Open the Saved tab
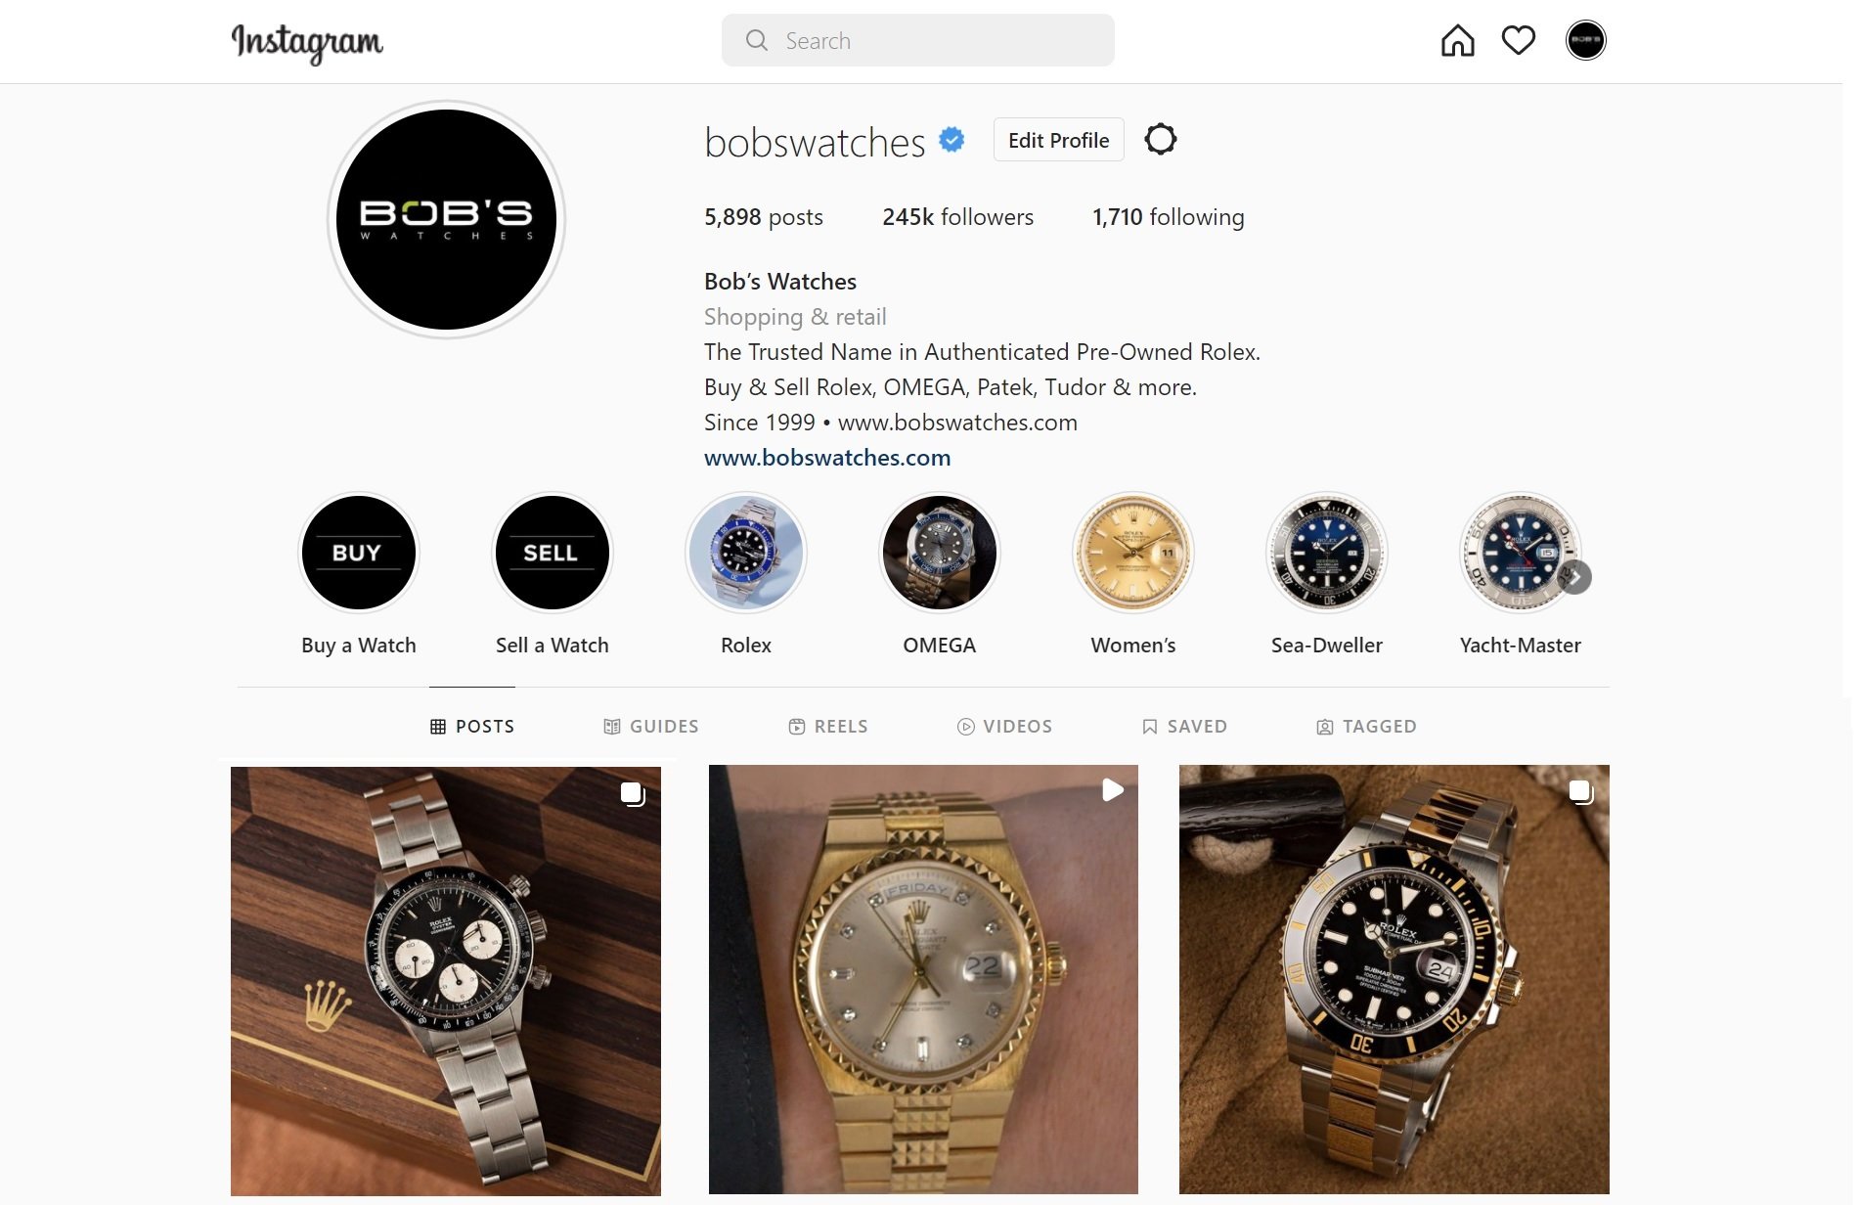The width and height of the screenshot is (1859, 1205). pos(1184,726)
